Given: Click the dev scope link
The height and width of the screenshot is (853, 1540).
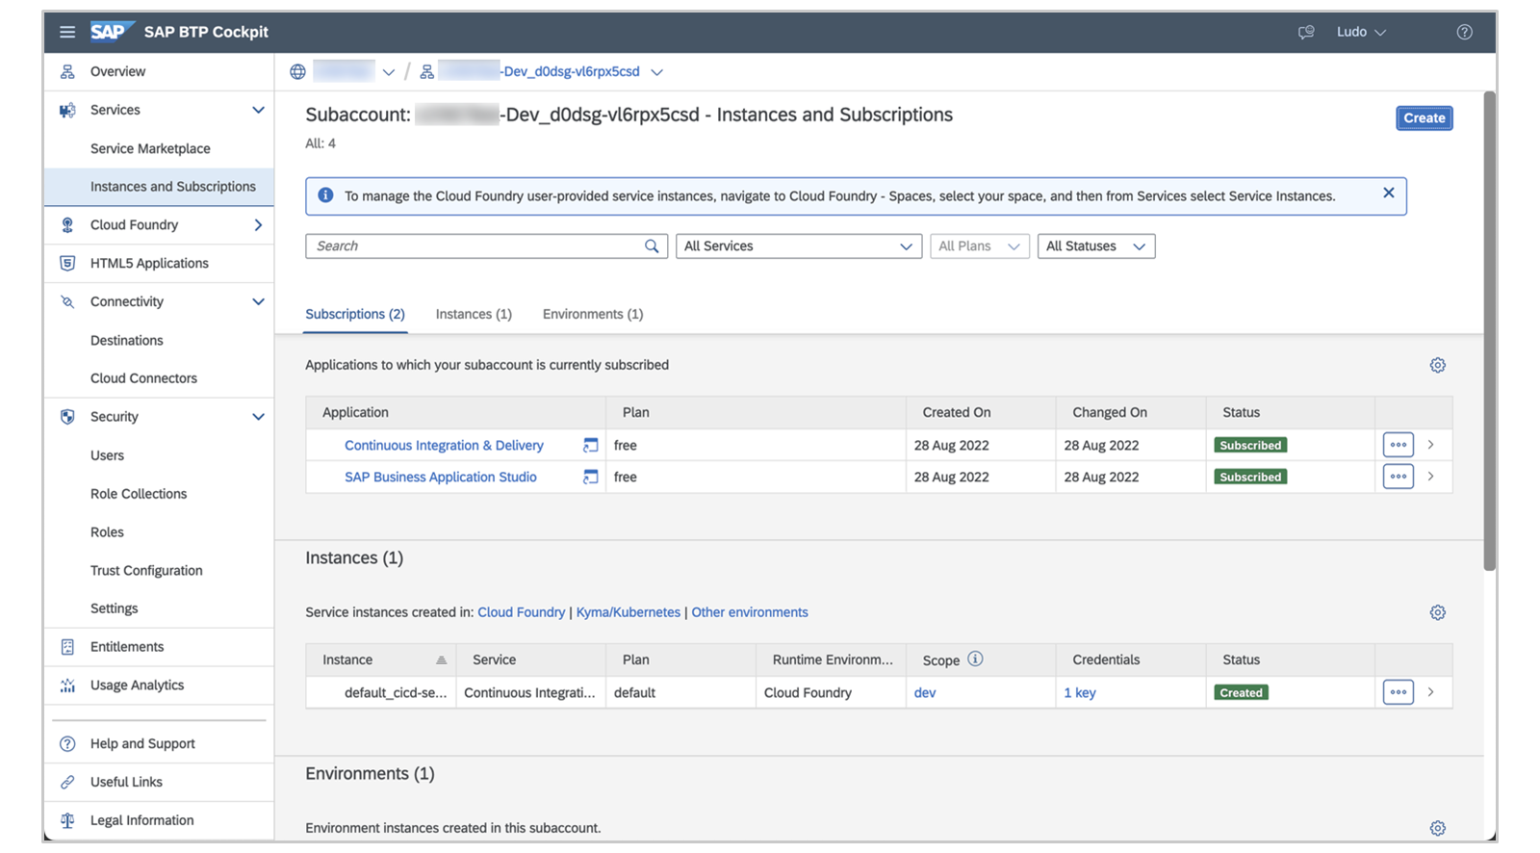Looking at the screenshot, I should coord(925,692).
